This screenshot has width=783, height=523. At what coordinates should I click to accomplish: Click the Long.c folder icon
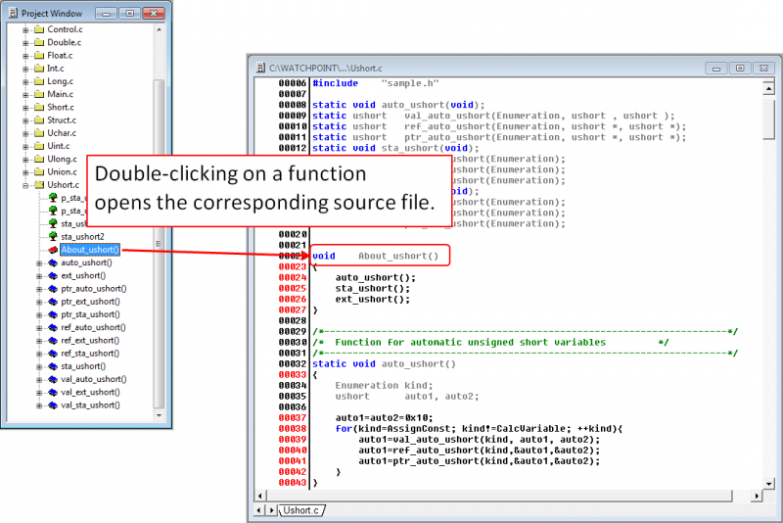(39, 81)
